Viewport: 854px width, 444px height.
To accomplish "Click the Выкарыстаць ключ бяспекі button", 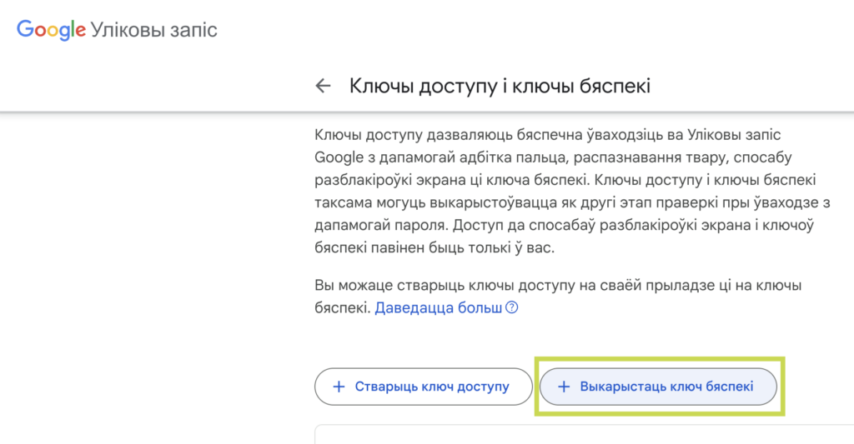I will [658, 387].
